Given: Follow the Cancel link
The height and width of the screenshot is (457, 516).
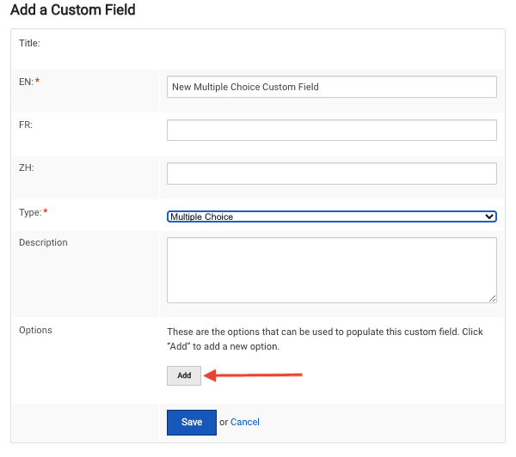Looking at the screenshot, I should (x=245, y=422).
